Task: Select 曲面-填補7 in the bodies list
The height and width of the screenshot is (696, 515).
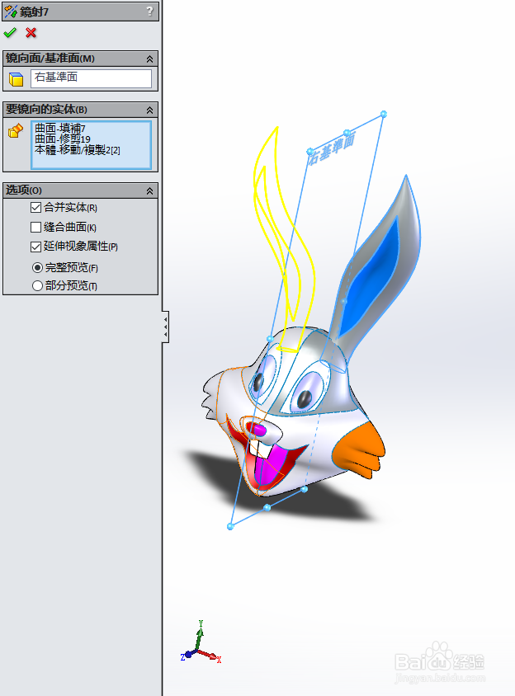Action: tap(60, 129)
